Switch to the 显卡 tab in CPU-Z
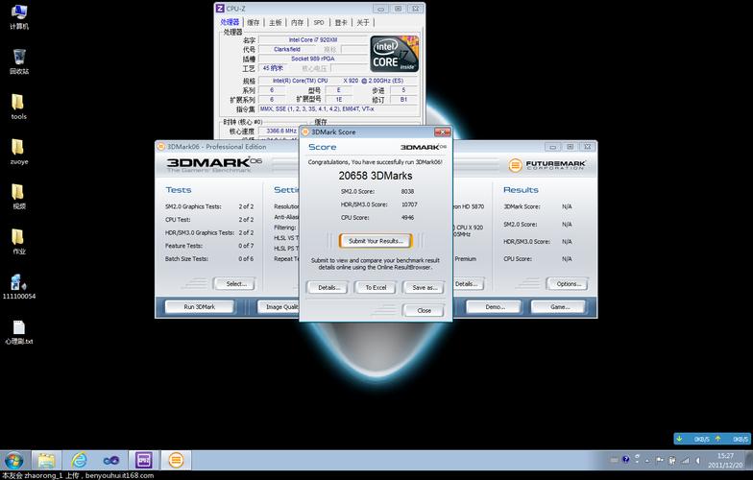 click(x=341, y=22)
